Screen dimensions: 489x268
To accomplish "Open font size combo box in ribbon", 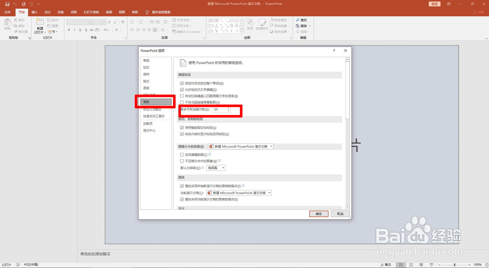I will point(99,22).
